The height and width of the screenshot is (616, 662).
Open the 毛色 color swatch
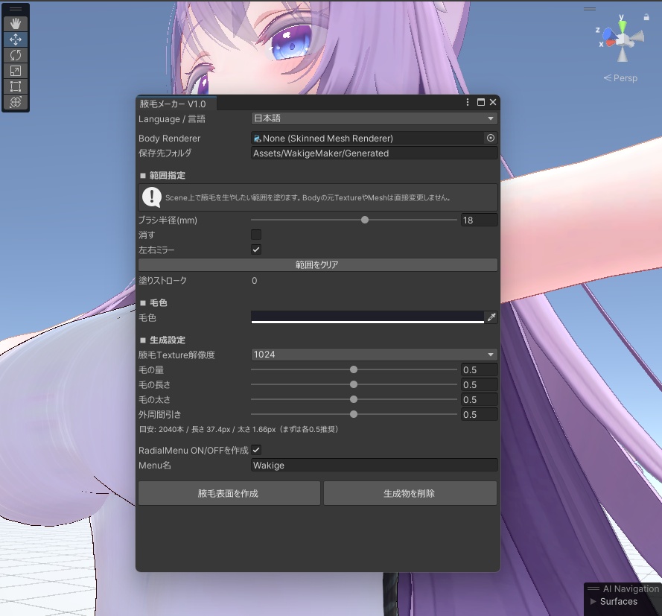click(367, 317)
